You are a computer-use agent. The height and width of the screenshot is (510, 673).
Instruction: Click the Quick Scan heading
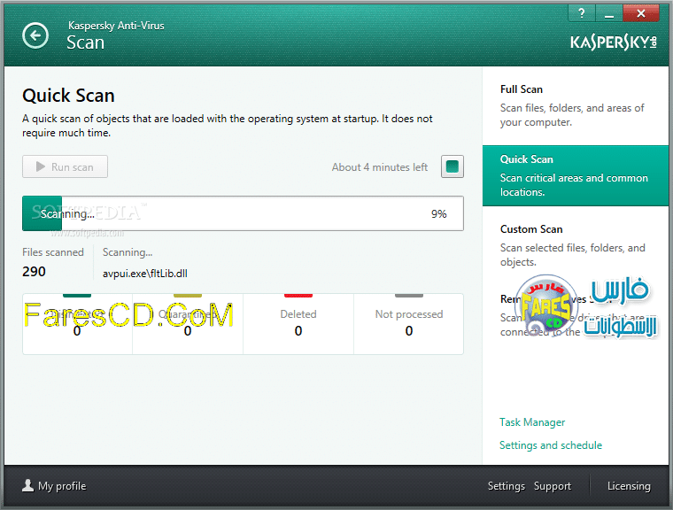(68, 96)
